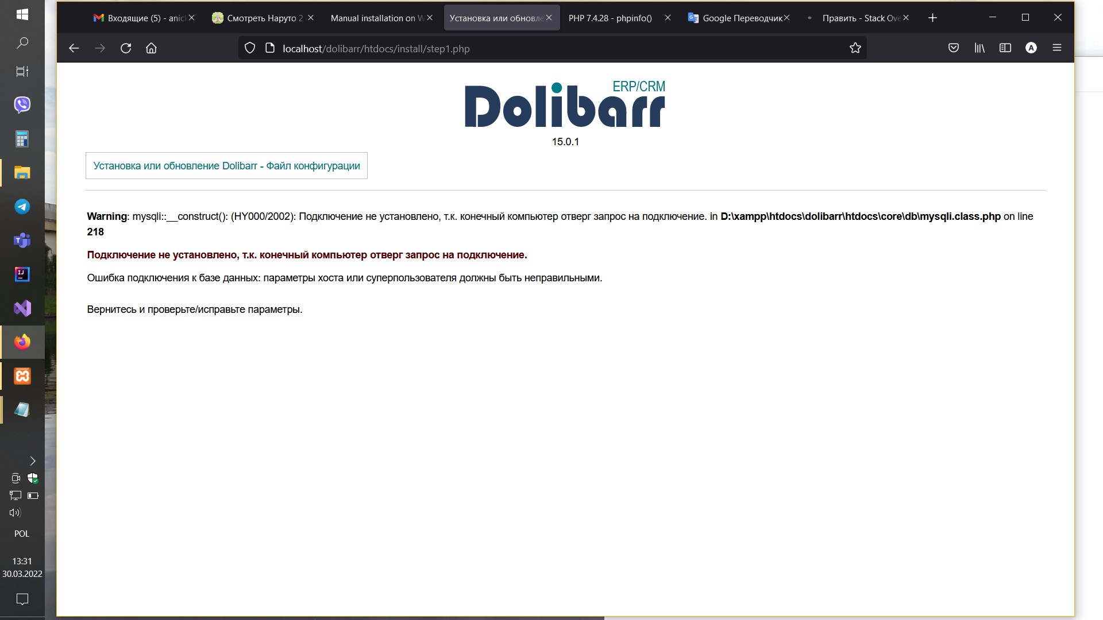Click the red connection refused message
The width and height of the screenshot is (1103, 620).
307,255
